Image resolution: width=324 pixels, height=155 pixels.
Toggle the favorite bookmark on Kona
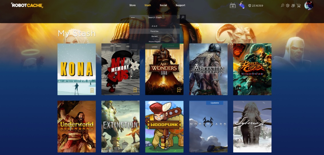pyautogui.click(x=92, y=90)
